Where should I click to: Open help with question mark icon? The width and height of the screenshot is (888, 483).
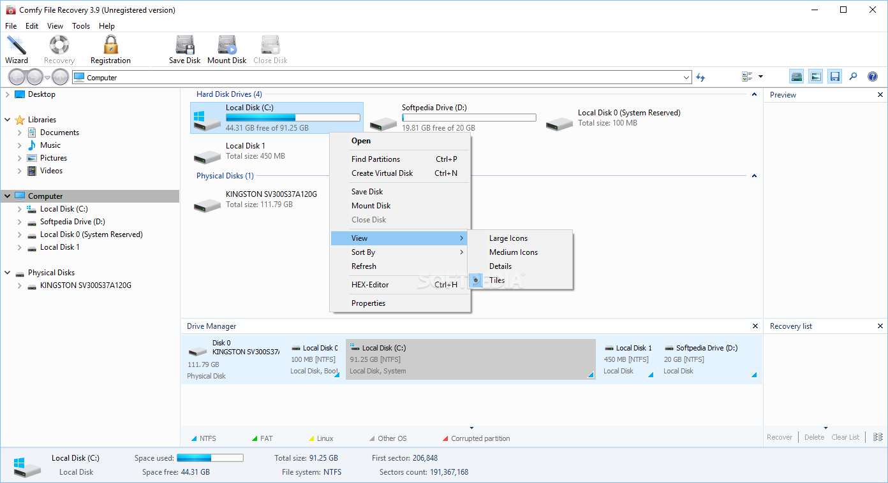[873, 77]
